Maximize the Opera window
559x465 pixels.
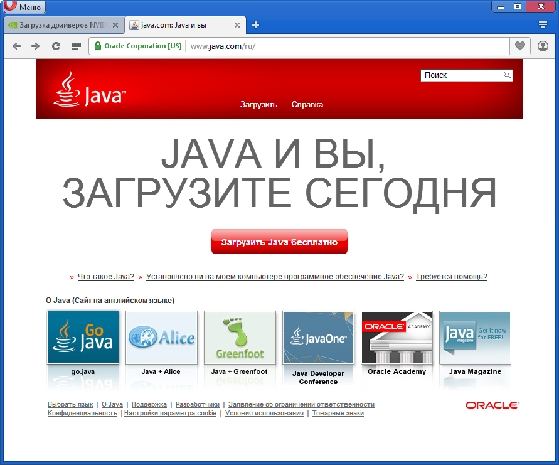518,6
